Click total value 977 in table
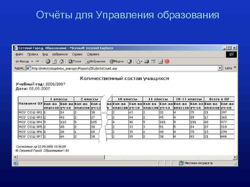 (224, 122)
